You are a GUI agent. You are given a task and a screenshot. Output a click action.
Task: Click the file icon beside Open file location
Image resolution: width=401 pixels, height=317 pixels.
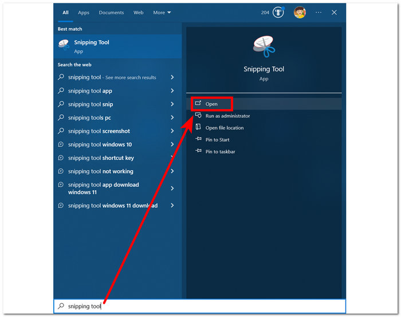point(198,127)
